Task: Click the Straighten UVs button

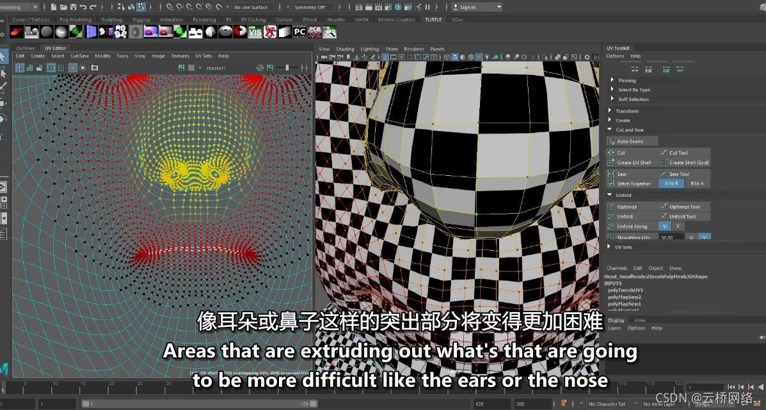Action: click(x=632, y=237)
